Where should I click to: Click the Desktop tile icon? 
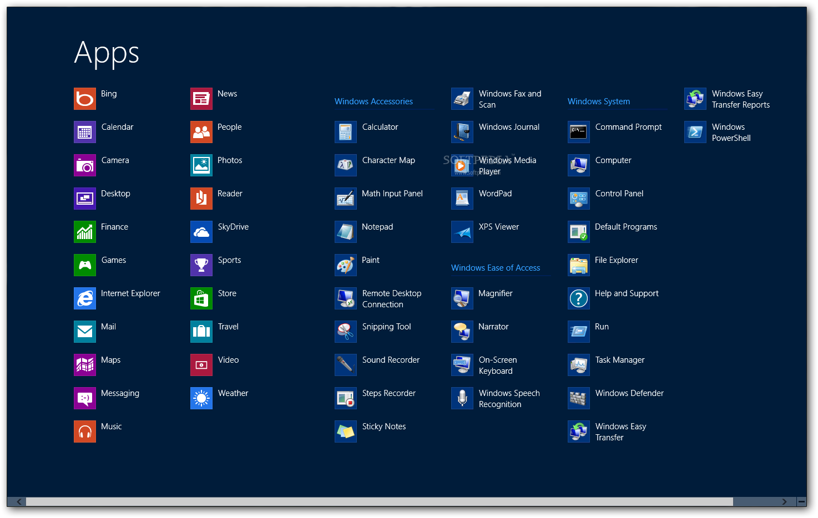pos(85,199)
